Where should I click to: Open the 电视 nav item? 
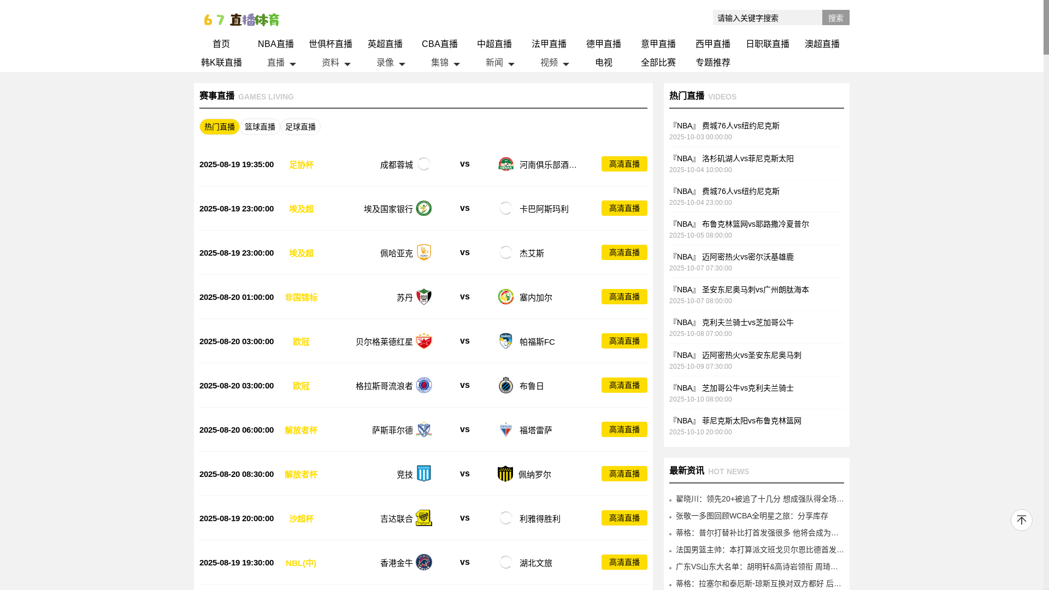tap(604, 62)
